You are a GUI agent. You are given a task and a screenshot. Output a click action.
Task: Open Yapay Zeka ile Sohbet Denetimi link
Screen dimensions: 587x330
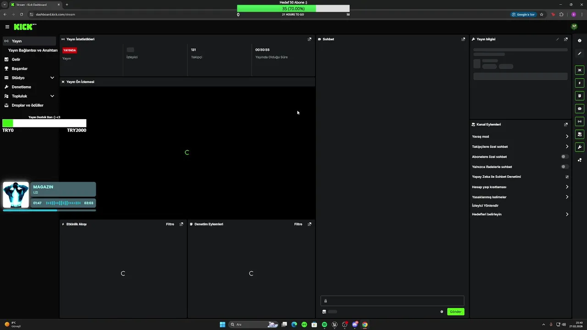pos(521,177)
